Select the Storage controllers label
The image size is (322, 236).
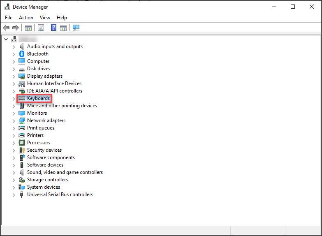[47, 180]
